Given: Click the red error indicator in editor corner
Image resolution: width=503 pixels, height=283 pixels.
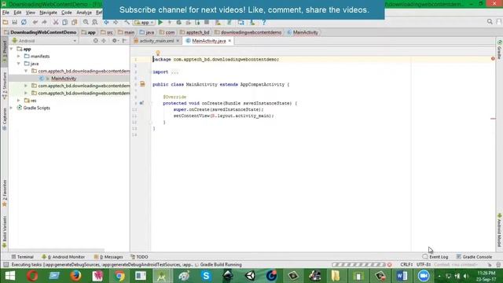Looking at the screenshot, I should (x=493, y=59).
